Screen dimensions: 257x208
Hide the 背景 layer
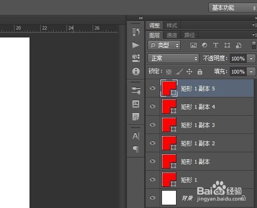[153, 198]
